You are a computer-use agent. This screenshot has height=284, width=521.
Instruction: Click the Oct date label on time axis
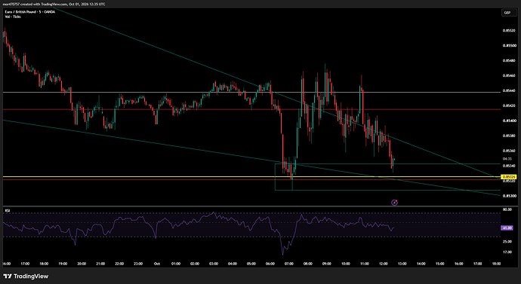coord(157,264)
